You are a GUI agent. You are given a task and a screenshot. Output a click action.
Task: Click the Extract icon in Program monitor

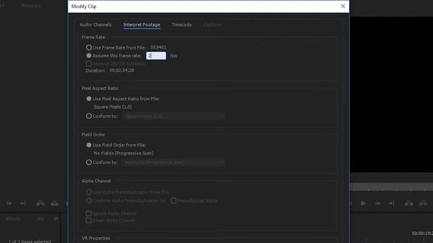click(423, 203)
